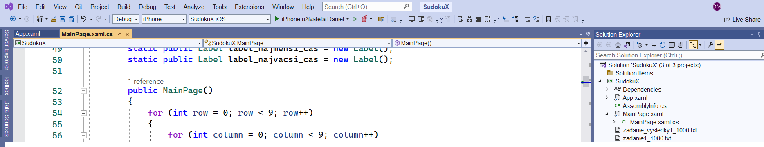Open Properties wrench icon in Solution Explorer

point(710,45)
